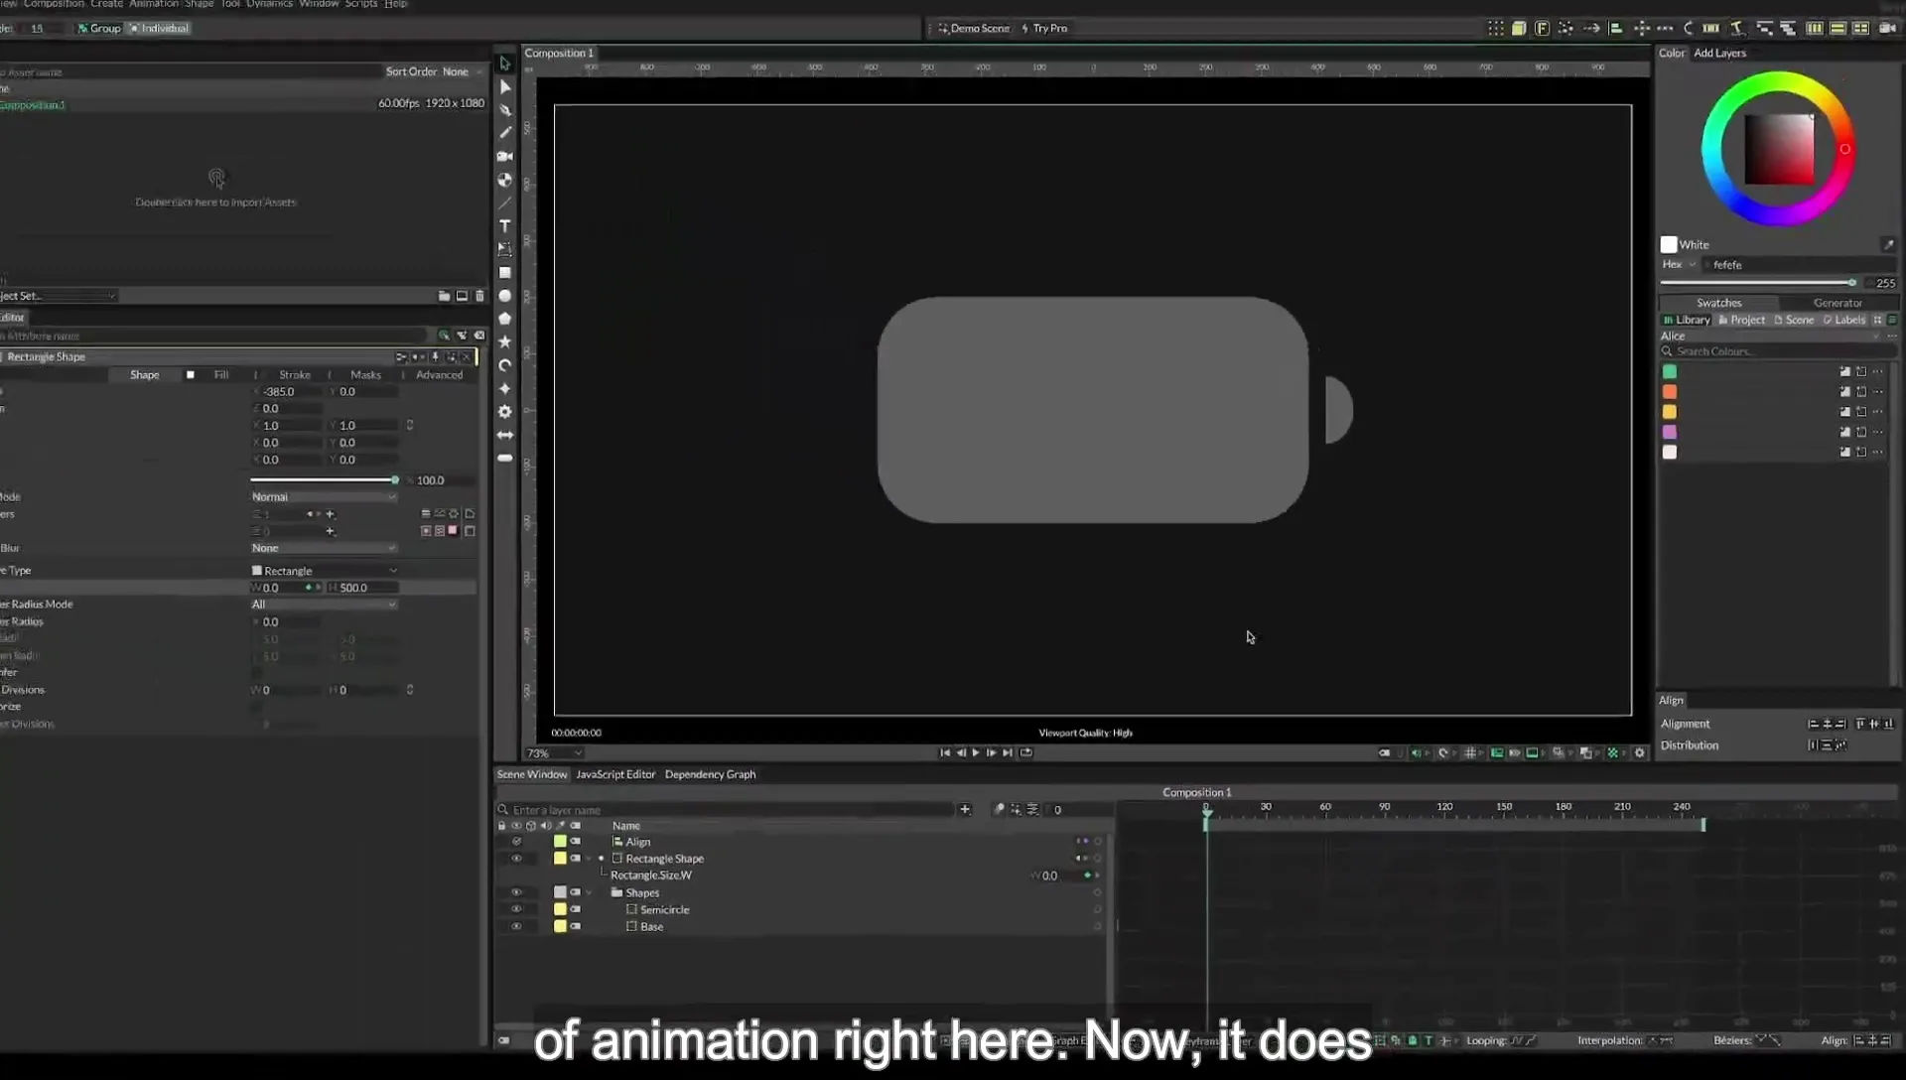This screenshot has height=1080, width=1906.
Task: Toggle visibility of Rectangle Shape layer
Action: [516, 859]
